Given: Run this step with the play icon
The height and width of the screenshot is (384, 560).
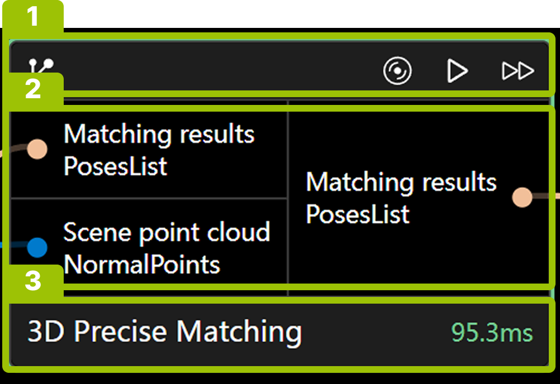Looking at the screenshot, I should click(x=457, y=71).
